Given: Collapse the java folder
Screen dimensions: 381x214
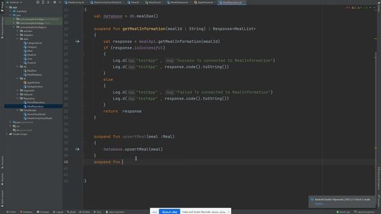Looking at the screenshot, I should pos(10,15).
